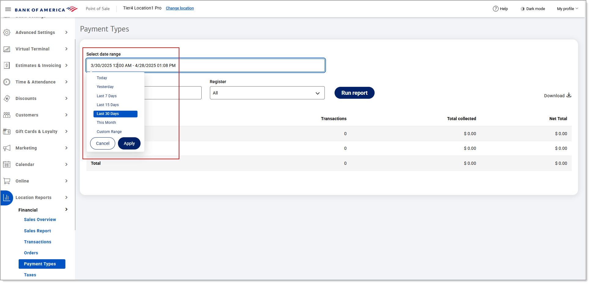The height and width of the screenshot is (284, 590).
Task: Click the Marketing megaphone icon
Action: point(7,148)
